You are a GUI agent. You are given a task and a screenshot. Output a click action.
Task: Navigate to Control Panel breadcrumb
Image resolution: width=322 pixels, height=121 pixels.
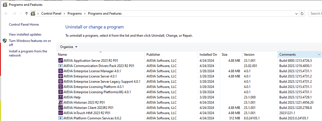pyautogui.click(x=51, y=13)
